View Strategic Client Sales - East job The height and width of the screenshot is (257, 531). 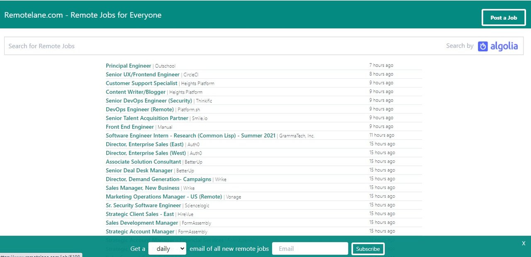pos(140,214)
